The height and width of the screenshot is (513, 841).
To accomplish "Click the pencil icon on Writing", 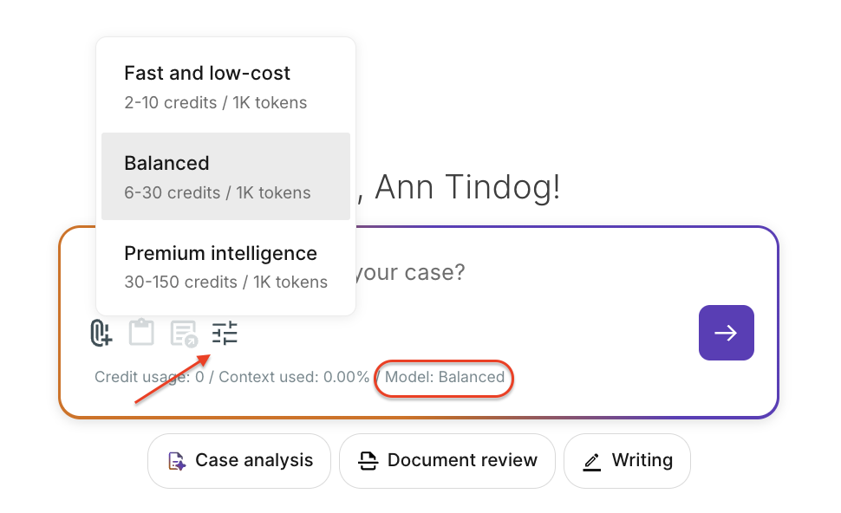I will 592,461.
